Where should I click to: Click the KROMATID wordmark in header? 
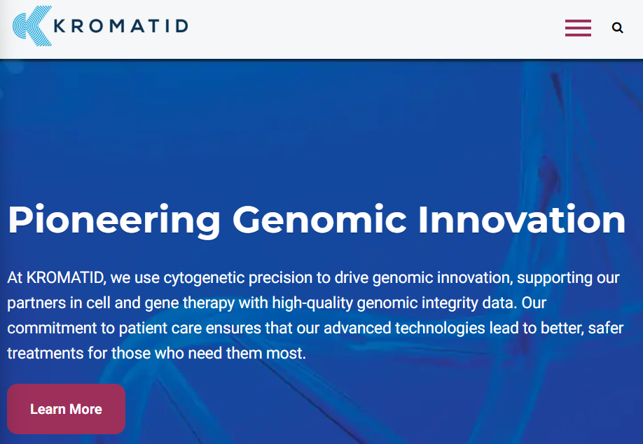[121, 26]
